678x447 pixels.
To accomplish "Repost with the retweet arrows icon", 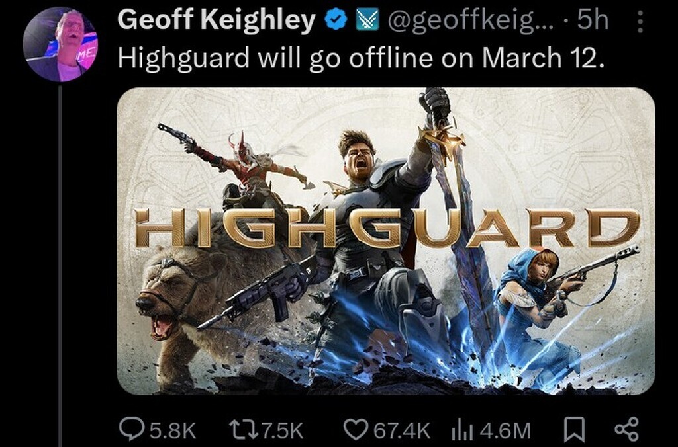I will (x=244, y=430).
